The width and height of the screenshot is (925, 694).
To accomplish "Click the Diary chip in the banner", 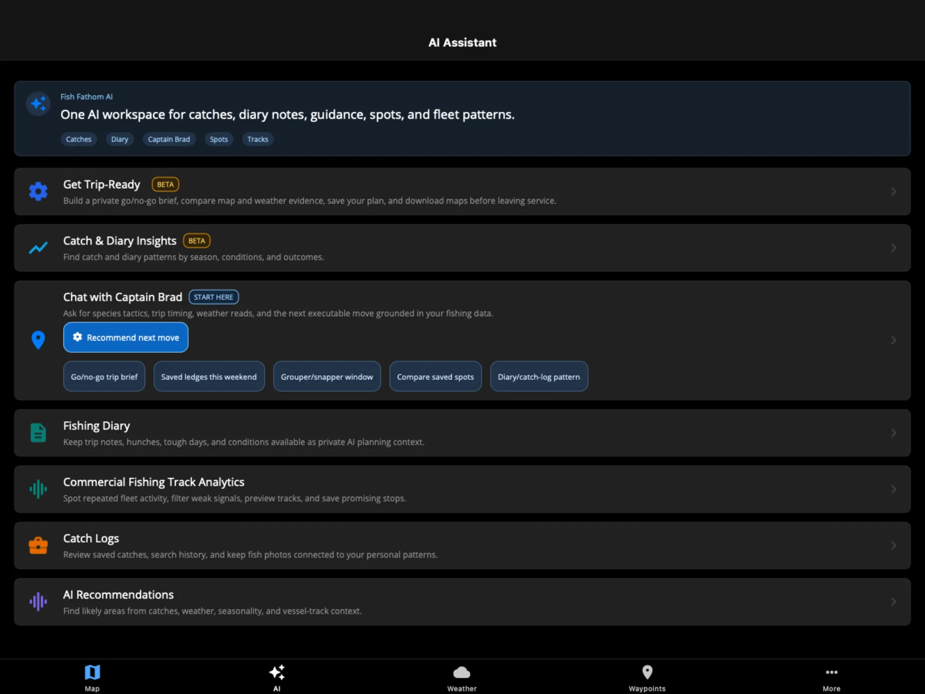I will [120, 139].
